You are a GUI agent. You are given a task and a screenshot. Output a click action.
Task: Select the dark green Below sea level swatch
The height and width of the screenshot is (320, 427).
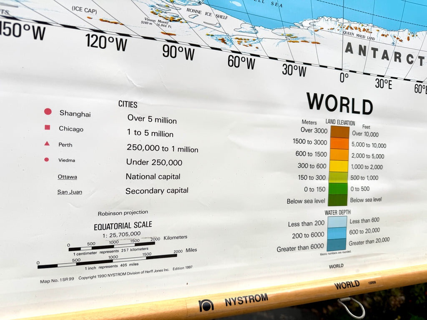[x=338, y=200]
